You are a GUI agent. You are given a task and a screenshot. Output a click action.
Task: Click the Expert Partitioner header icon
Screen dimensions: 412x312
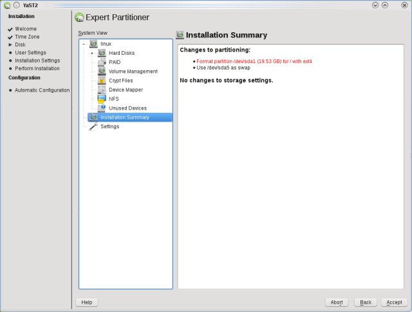(x=79, y=17)
